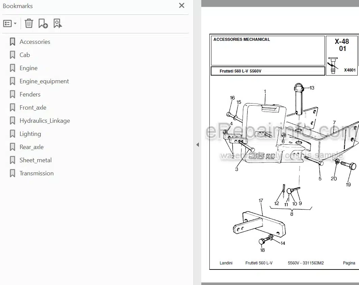Click part number 8 under the bracket
Viewport: 359px width, 285px height.
pos(292,214)
